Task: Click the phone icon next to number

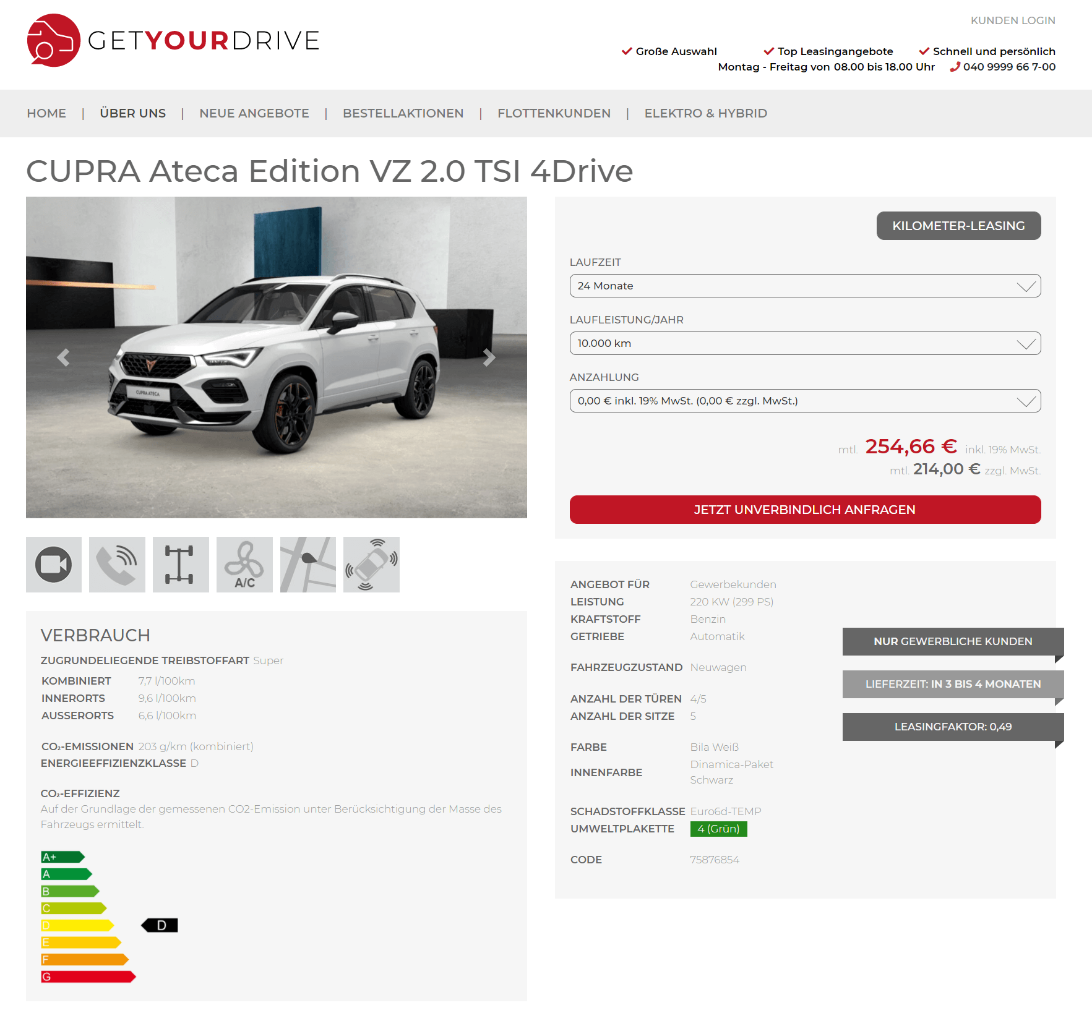Action: click(x=955, y=67)
